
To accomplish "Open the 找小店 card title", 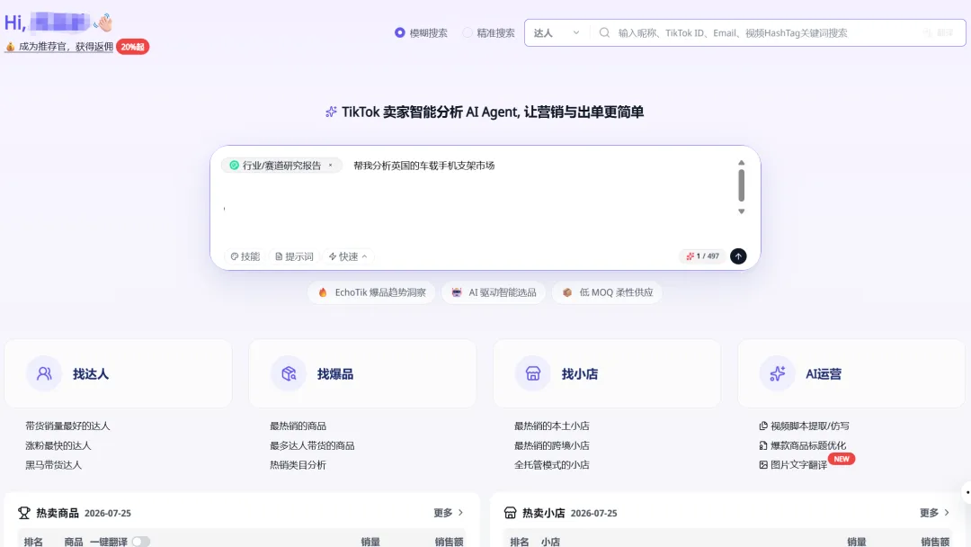I will point(580,374).
